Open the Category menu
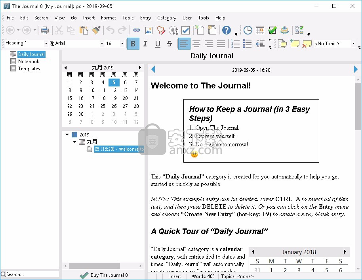The width and height of the screenshot is (362, 280). tap(167, 18)
